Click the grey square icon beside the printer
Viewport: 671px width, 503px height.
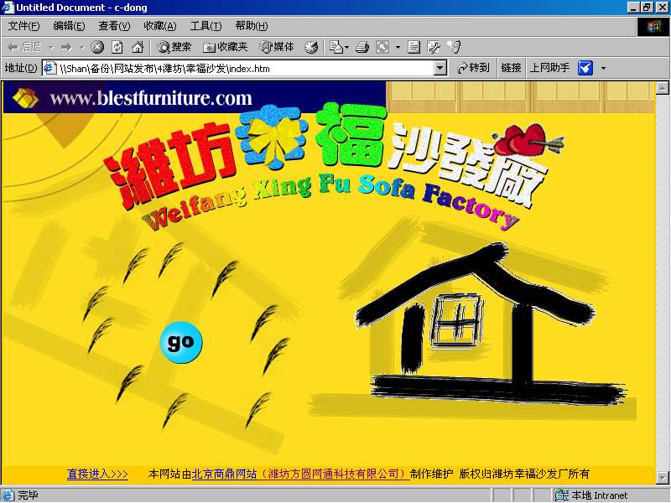click(382, 47)
